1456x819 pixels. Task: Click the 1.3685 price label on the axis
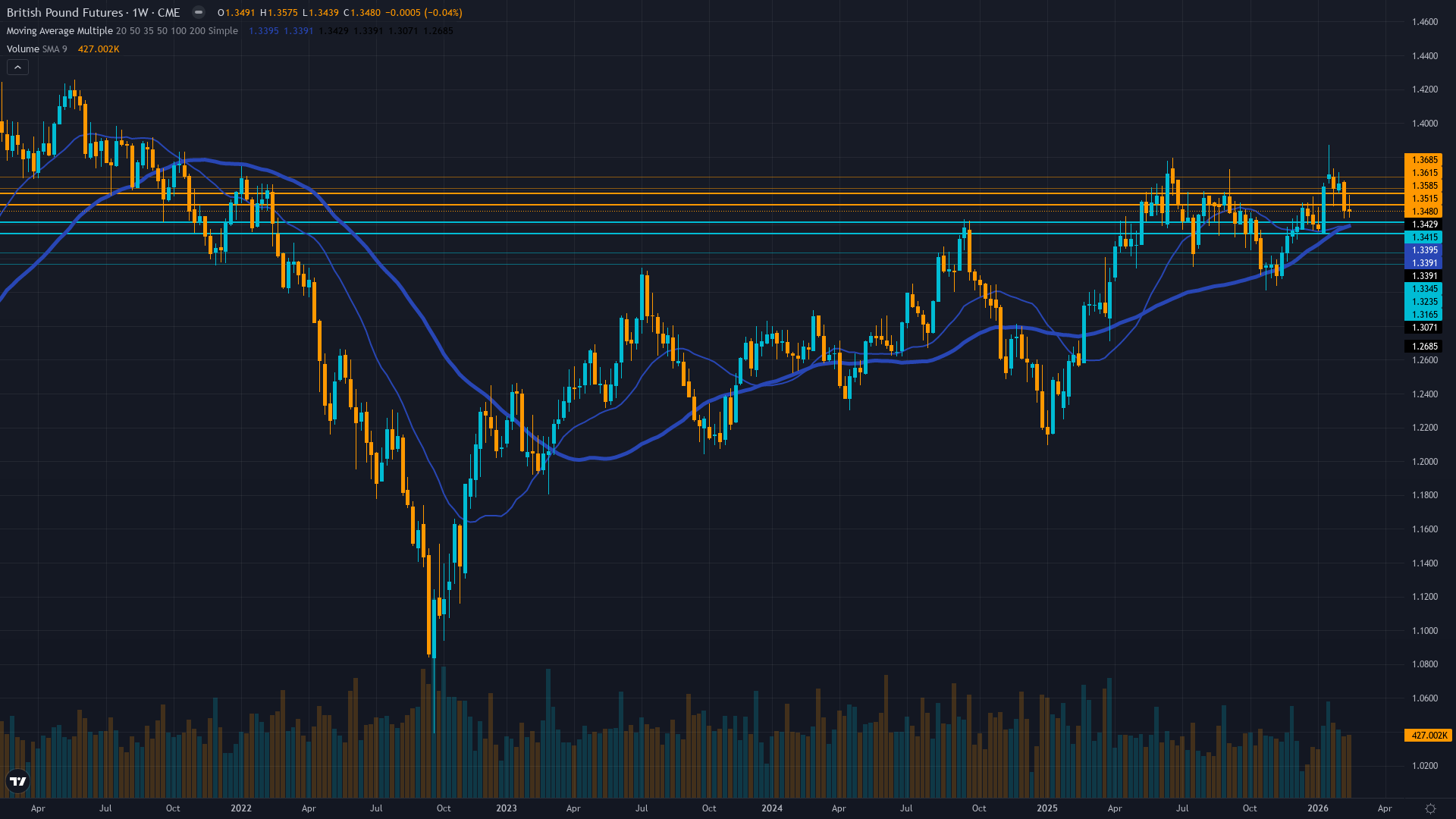pyautogui.click(x=1423, y=160)
